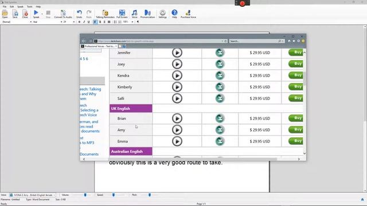Image resolution: width=367 pixels, height=206 pixels.
Task: Click the browser page refresh icon
Action: pyautogui.click(x=226, y=41)
